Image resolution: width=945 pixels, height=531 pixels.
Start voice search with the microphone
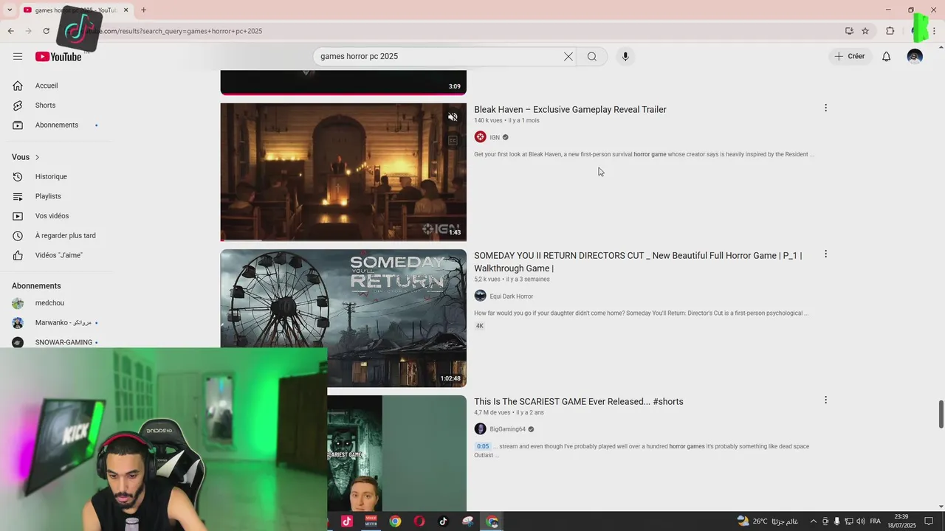625,57
